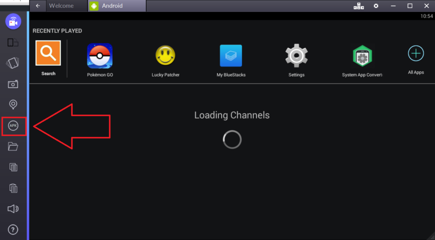435x240 pixels.
Task: Click the All Apps plus button
Action: point(416,54)
